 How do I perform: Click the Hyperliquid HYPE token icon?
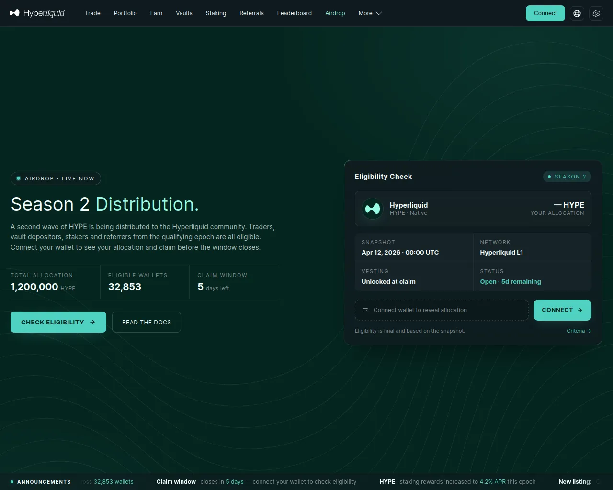click(372, 209)
